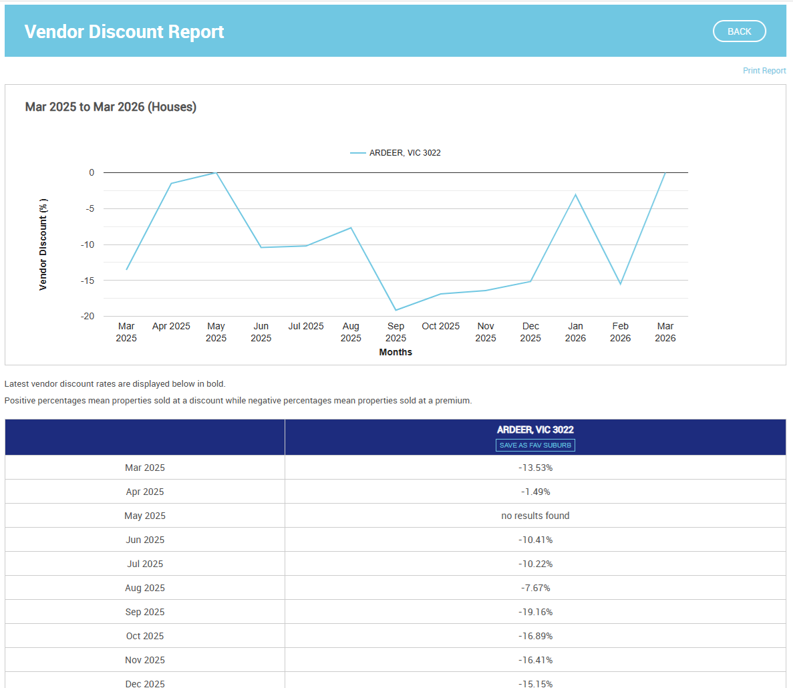Select the ARDEER, VIC 3022 table header

click(x=535, y=429)
